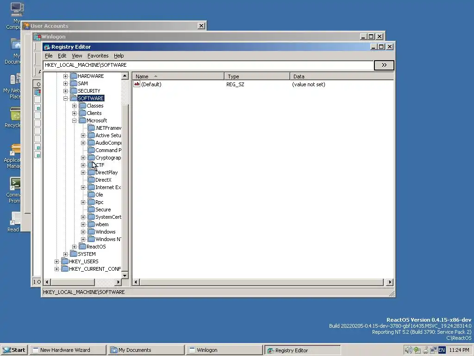Sort values by Data column header
Screen dimensions: 474x356
342,76
